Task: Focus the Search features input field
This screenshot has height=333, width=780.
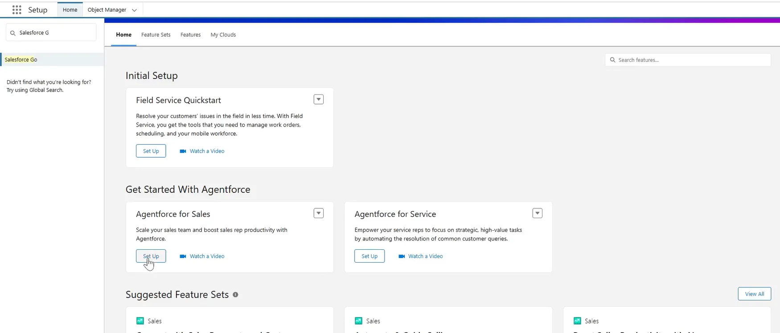Action: tap(691, 60)
